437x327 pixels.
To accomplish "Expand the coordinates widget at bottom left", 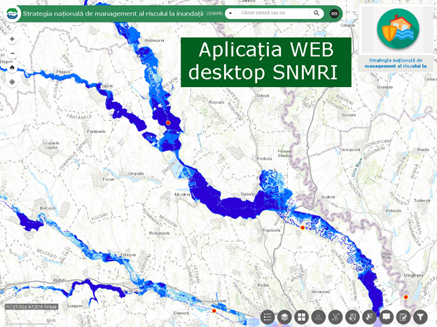I will (x=6, y=307).
